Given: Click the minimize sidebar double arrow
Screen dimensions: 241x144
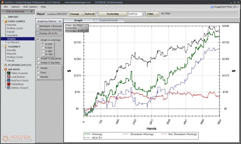Looking at the screenshot, I should click(x=32, y=11).
